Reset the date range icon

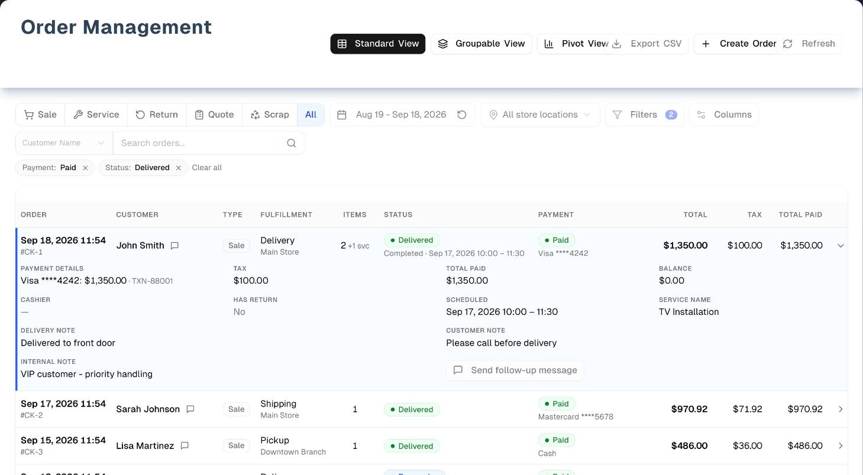pyautogui.click(x=462, y=115)
